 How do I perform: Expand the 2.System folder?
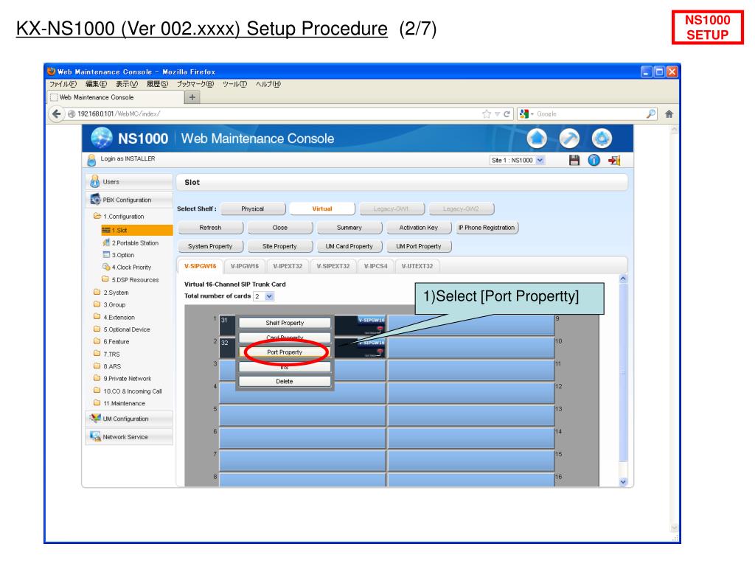tap(111, 292)
